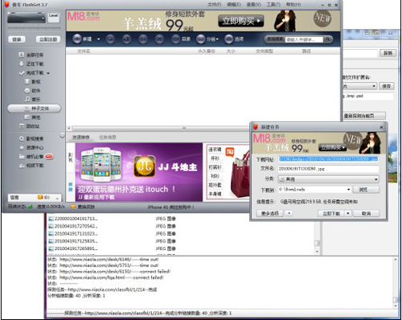Open the options gear icon (选项)
The width and height of the screenshot is (402, 320).
click(229, 39)
